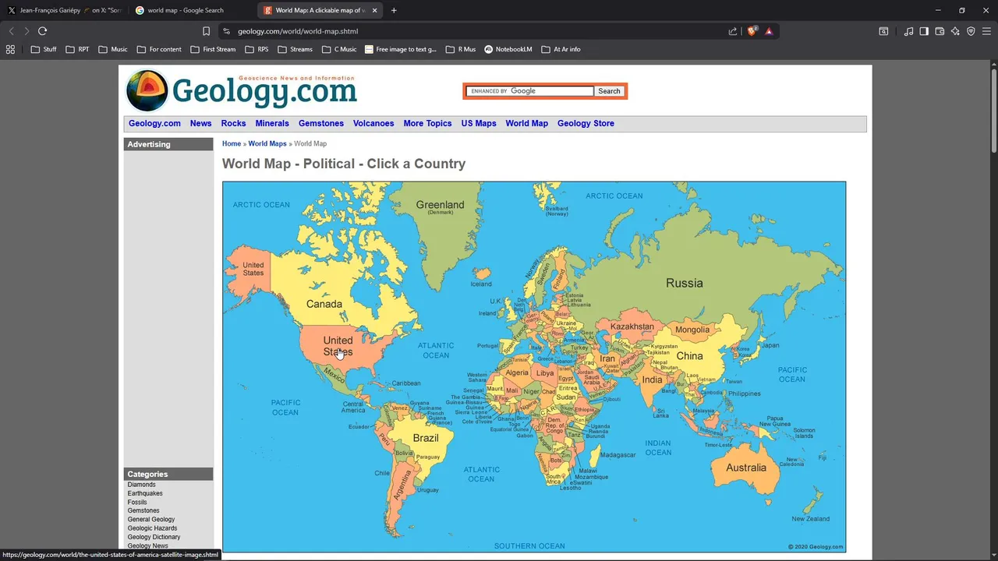This screenshot has height=561, width=998.
Task: Open the For content bookmarks folder
Action: 159,49
